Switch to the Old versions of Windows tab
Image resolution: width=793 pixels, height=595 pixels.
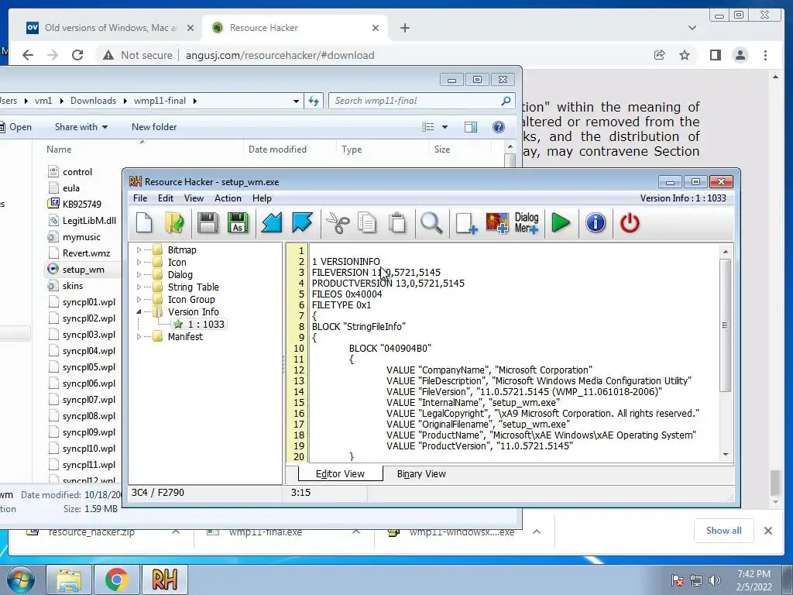(x=110, y=28)
